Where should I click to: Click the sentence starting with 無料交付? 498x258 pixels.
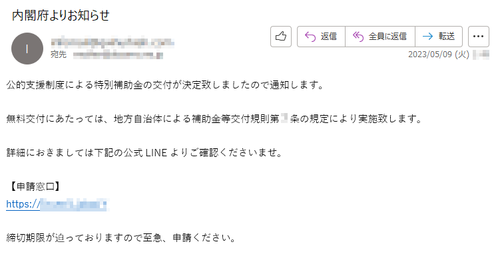point(214,119)
